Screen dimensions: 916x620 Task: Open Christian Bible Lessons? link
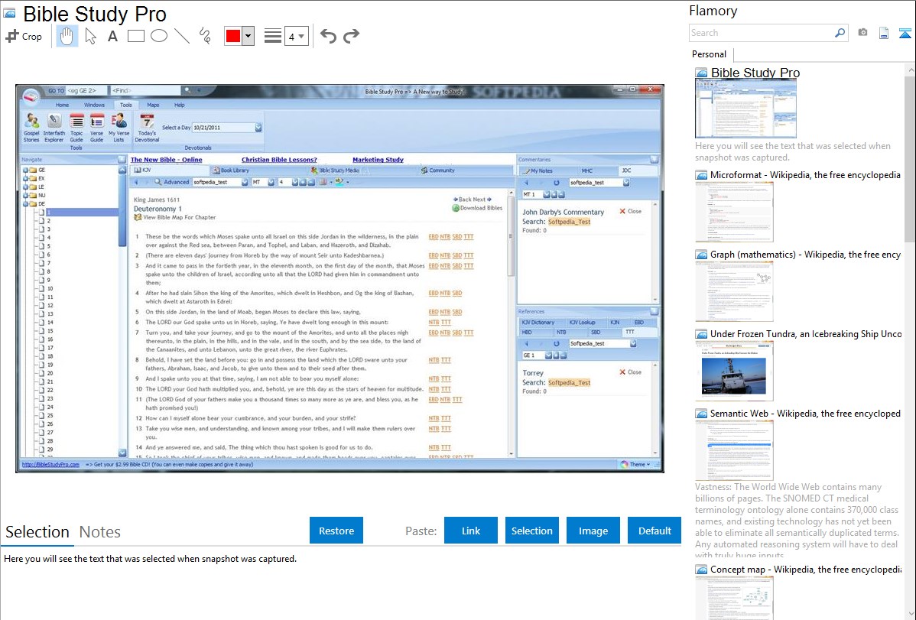tap(279, 160)
